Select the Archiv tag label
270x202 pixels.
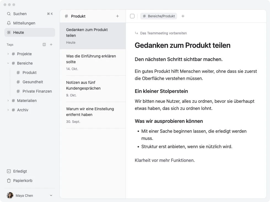tap(23, 110)
